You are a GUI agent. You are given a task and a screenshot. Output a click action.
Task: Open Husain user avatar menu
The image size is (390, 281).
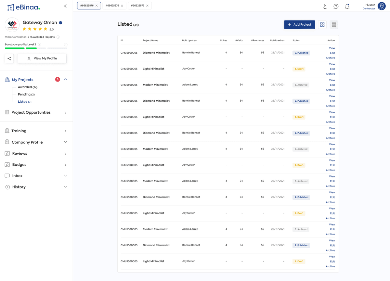pyautogui.click(x=382, y=6)
